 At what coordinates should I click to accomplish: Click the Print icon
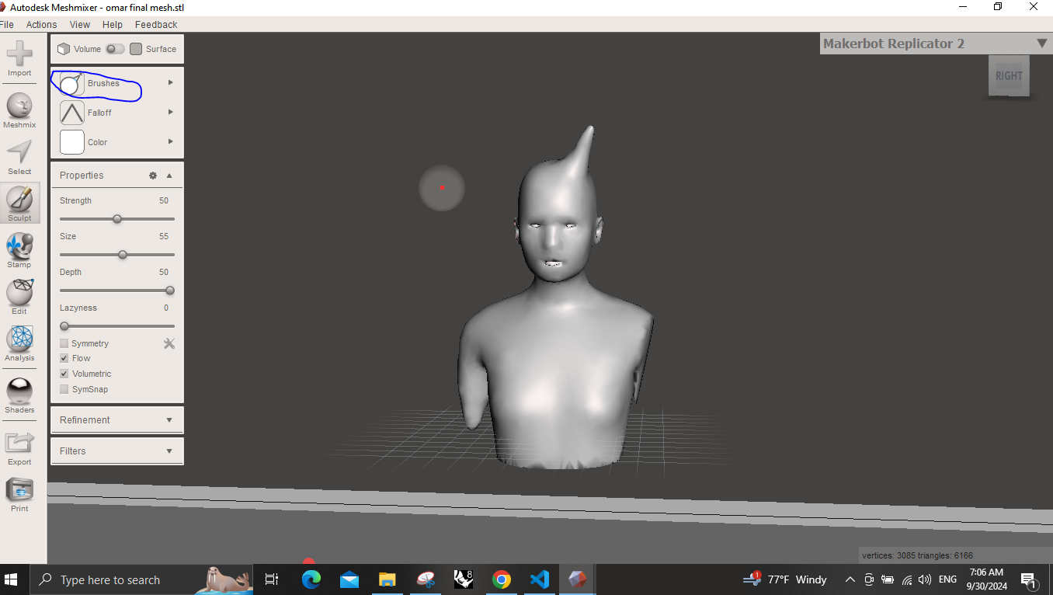tap(19, 490)
